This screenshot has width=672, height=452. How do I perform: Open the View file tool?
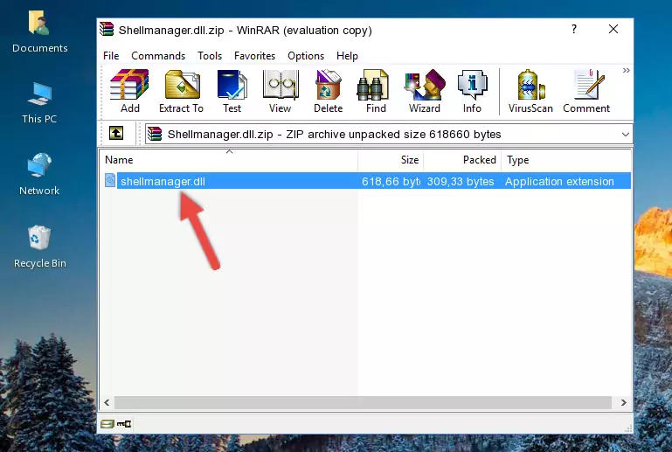click(280, 91)
